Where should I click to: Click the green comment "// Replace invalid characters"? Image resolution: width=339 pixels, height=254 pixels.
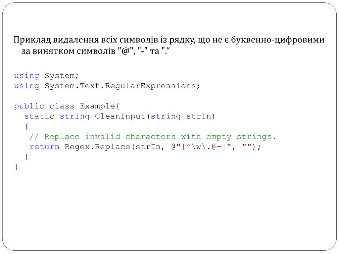pyautogui.click(x=153, y=137)
